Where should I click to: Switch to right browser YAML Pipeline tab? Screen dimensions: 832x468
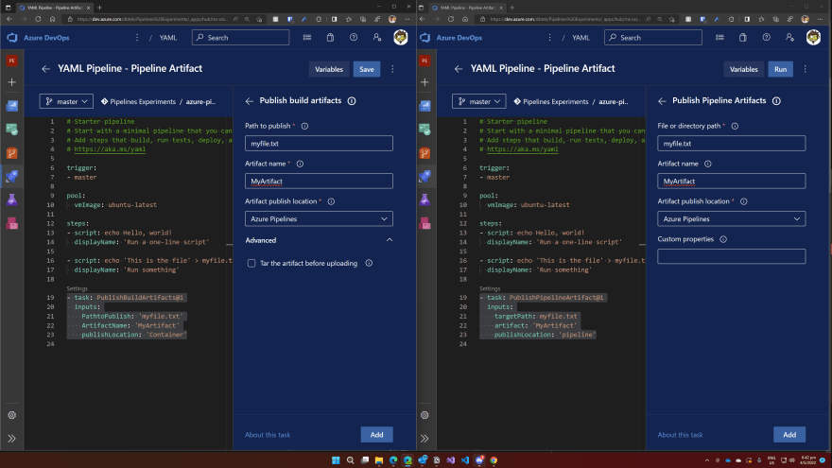tap(467, 8)
